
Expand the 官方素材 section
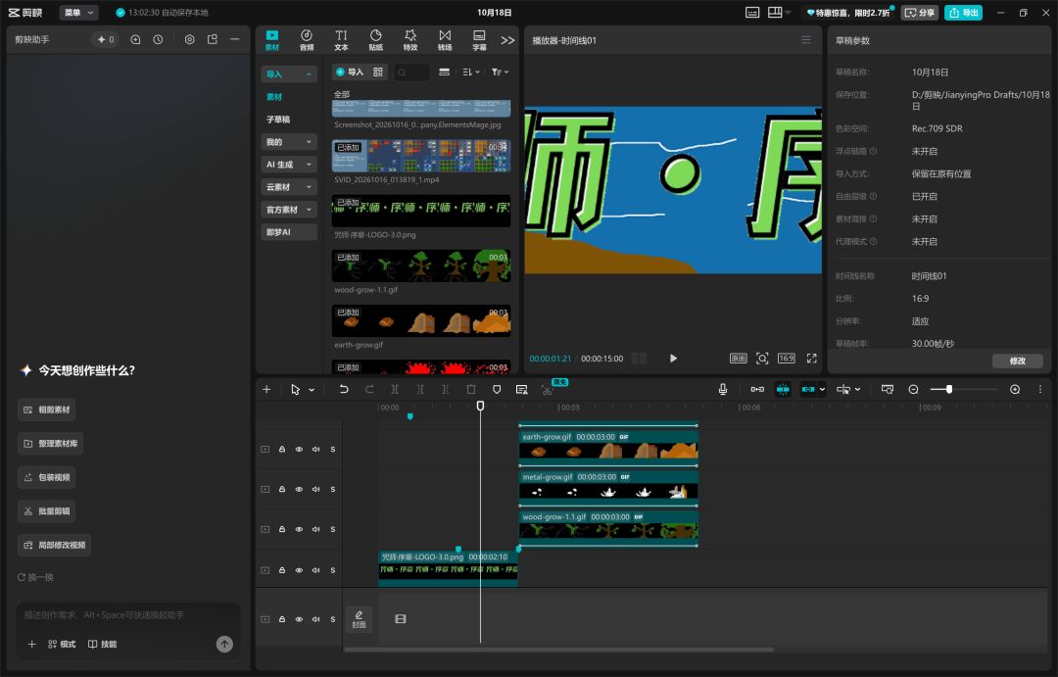(289, 210)
